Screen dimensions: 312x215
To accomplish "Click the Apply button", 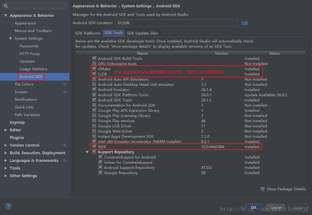I will pos(298,208).
